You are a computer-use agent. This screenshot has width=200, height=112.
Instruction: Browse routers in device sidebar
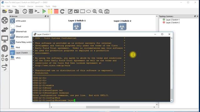5,20
